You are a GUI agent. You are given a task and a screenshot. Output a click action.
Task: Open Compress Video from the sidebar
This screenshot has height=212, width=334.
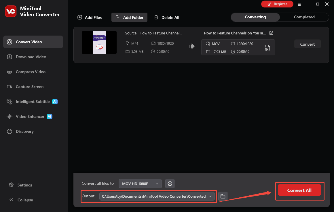pos(26,72)
